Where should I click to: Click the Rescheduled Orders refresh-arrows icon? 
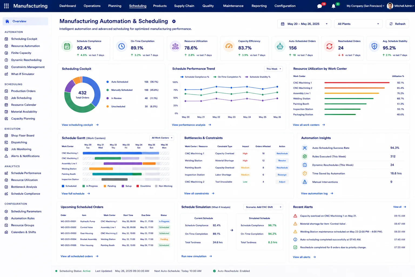click(329, 47)
